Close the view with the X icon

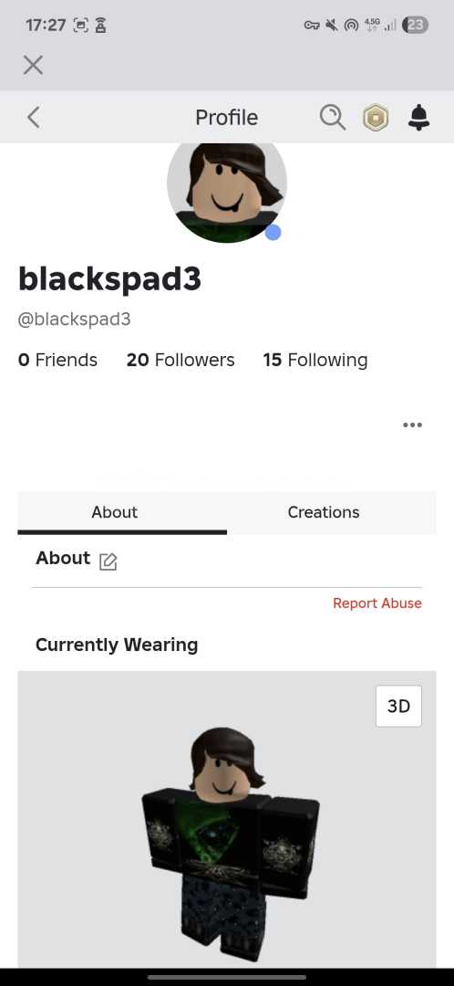[34, 65]
